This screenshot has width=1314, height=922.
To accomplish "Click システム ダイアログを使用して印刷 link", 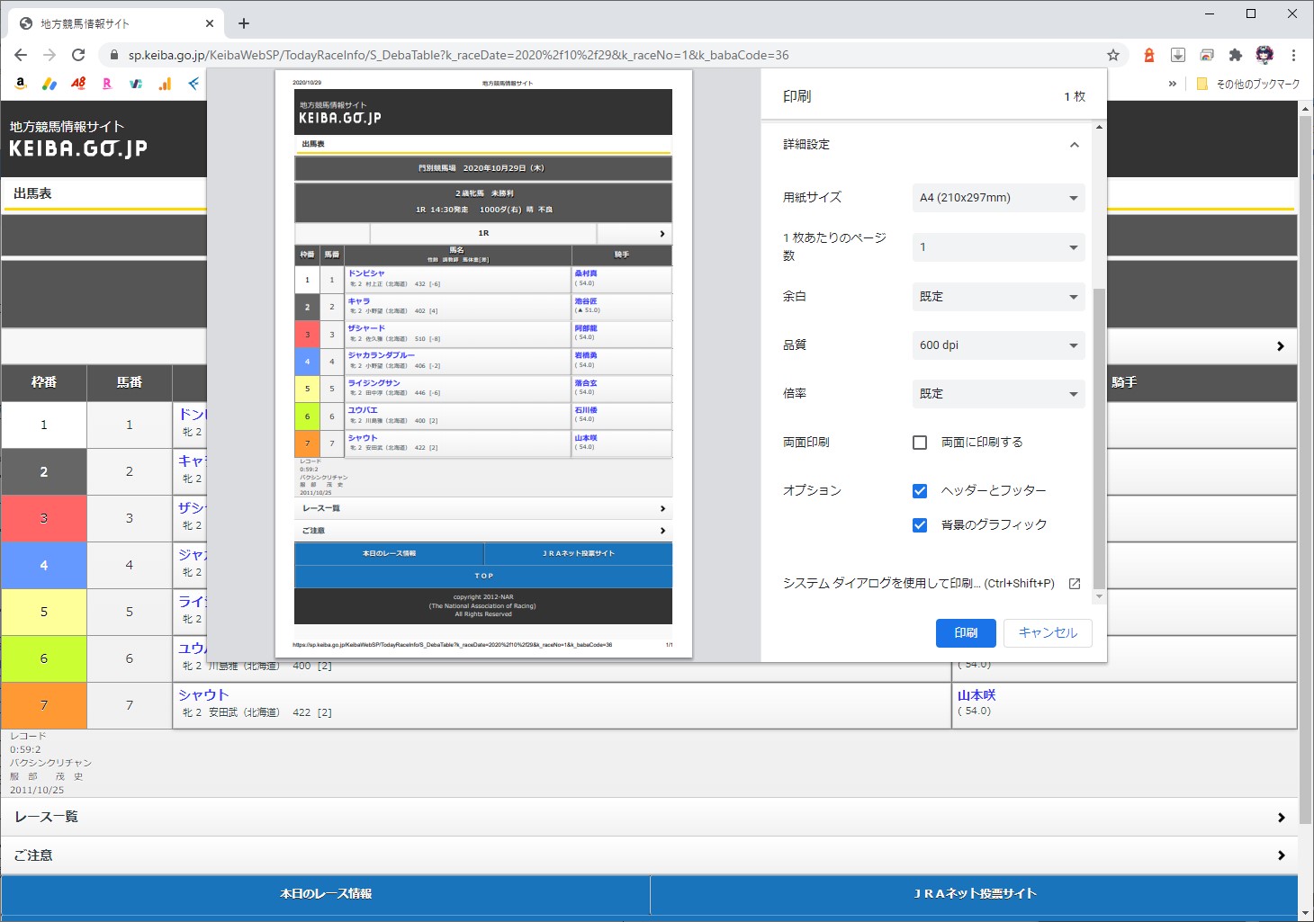I will coord(918,583).
